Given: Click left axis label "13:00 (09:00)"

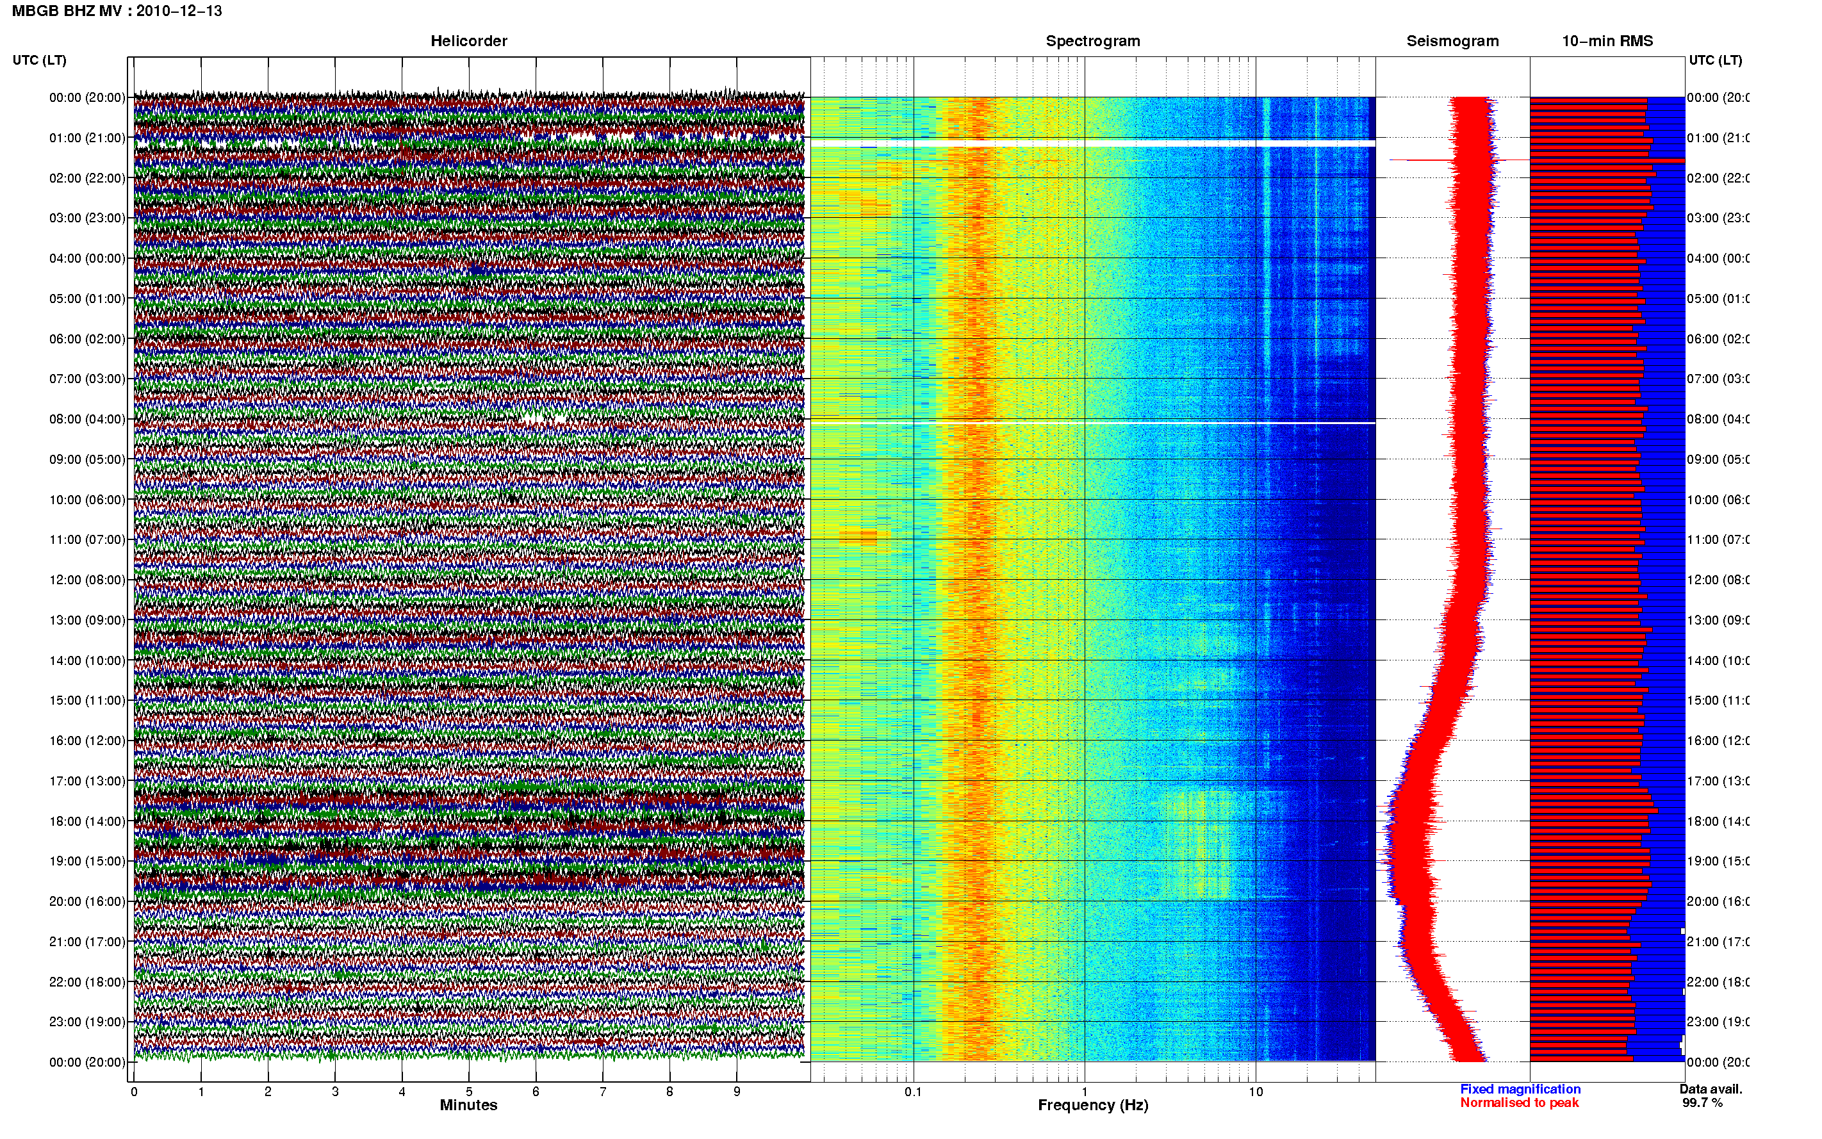Looking at the screenshot, I should 87,620.
